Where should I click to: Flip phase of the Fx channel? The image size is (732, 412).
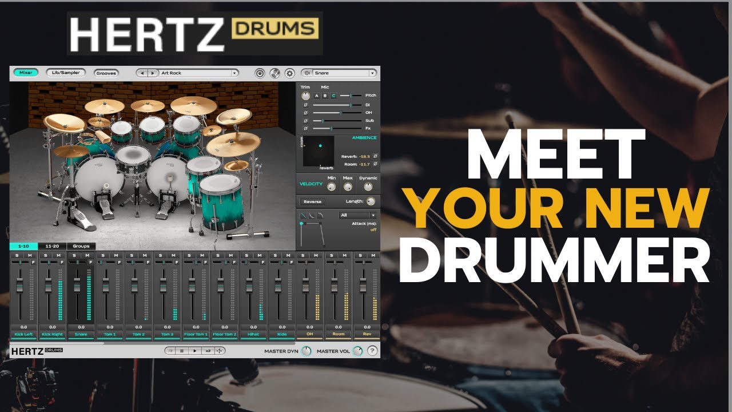coord(305,129)
